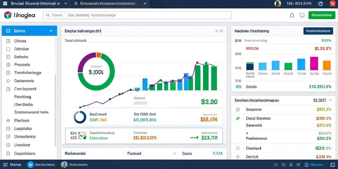Select the radio circle beside Doornad
This screenshot has width=338, height=169.
(x=238, y=148)
